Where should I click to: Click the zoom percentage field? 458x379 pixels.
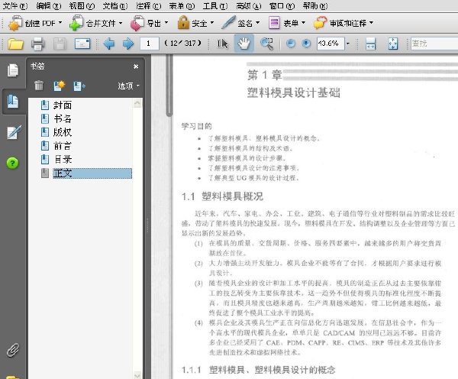click(x=331, y=44)
